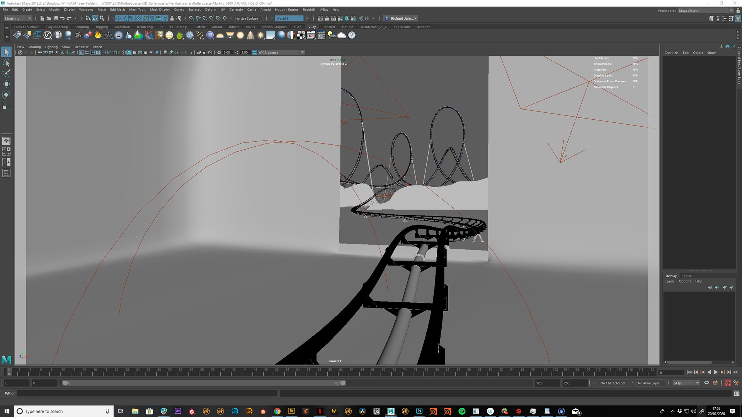The image size is (742, 417).
Task: Expand the 24 fps frame rate dropdown
Action: point(697,383)
